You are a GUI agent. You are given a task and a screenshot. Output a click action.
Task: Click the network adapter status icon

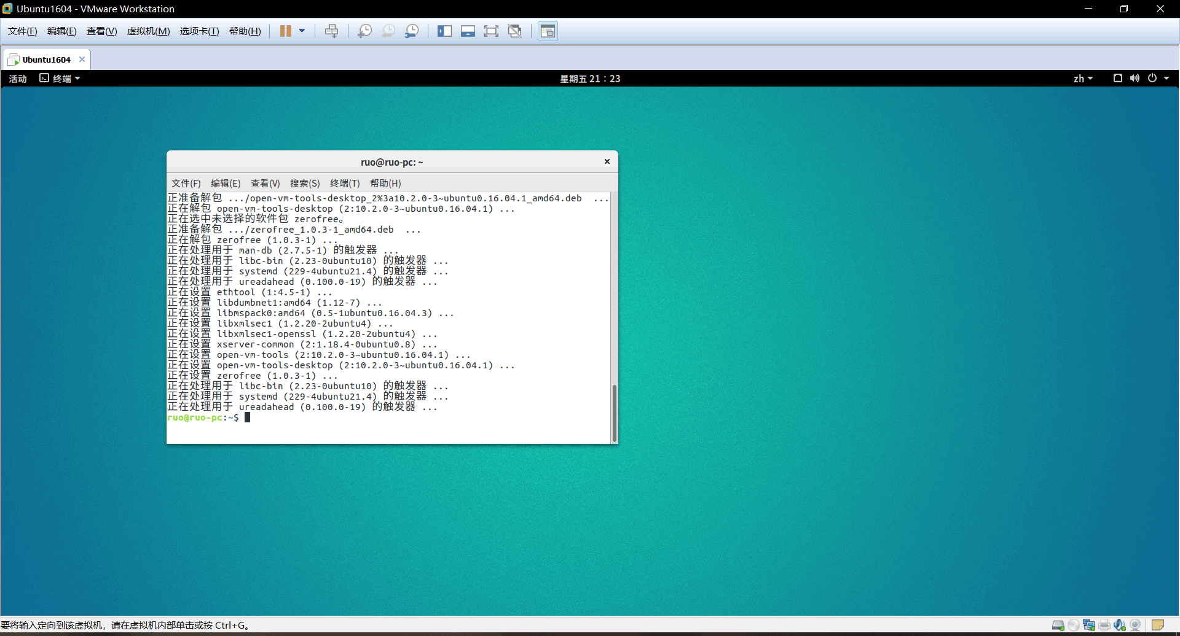1089,625
